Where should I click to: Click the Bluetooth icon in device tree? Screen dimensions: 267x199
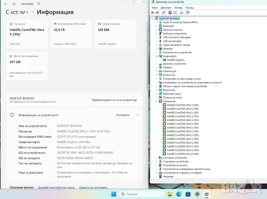click(160, 26)
